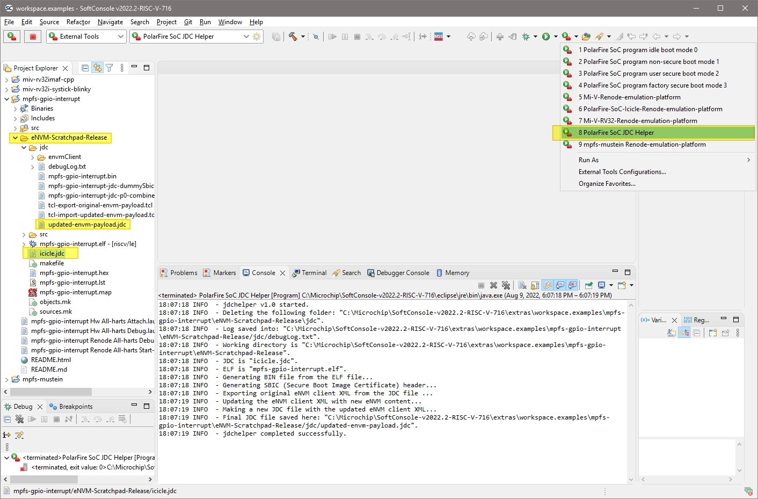The image size is (758, 499).
Task: Select 5 Mi-V-Renode-emulation-platform entry
Action: 658,97
